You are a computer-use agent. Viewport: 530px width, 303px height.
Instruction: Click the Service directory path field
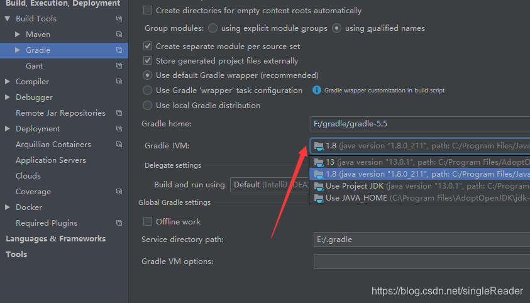click(422, 240)
